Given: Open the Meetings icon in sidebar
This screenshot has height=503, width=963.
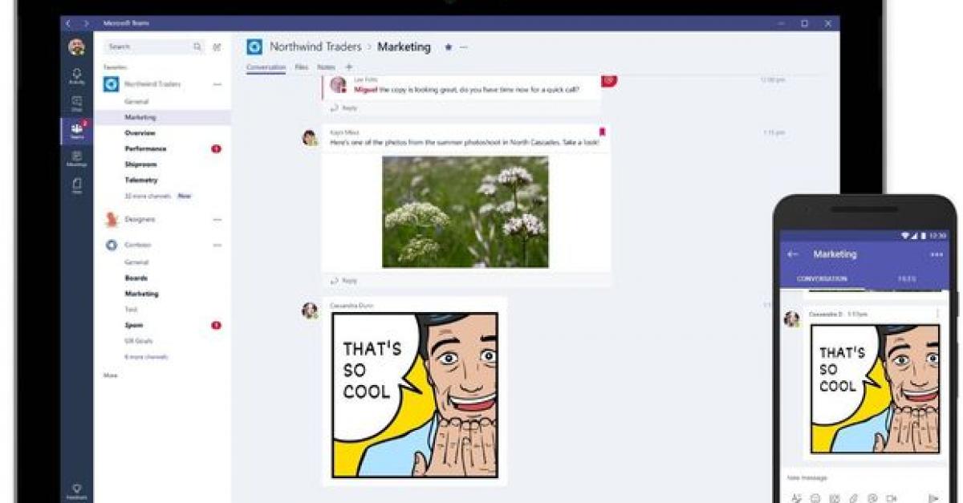Looking at the screenshot, I should pos(77,157).
